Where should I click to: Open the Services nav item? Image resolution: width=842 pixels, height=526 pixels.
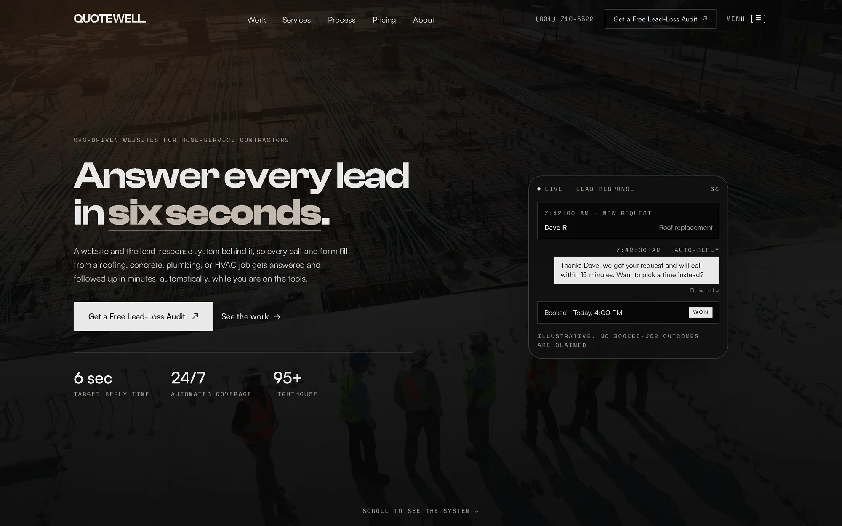pyautogui.click(x=296, y=20)
